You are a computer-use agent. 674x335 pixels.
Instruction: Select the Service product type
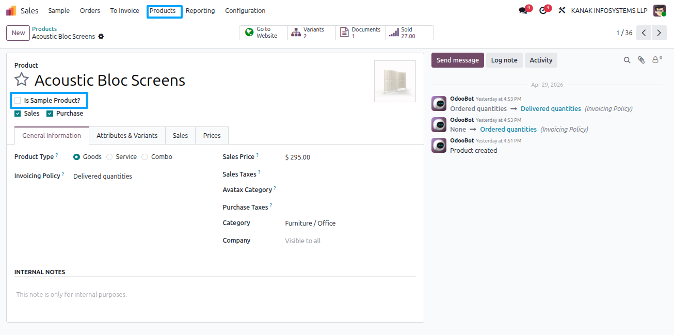109,157
